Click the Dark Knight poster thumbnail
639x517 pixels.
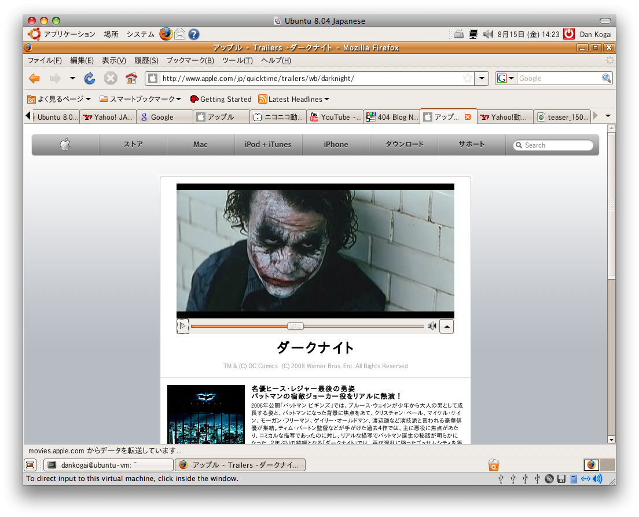[206, 415]
